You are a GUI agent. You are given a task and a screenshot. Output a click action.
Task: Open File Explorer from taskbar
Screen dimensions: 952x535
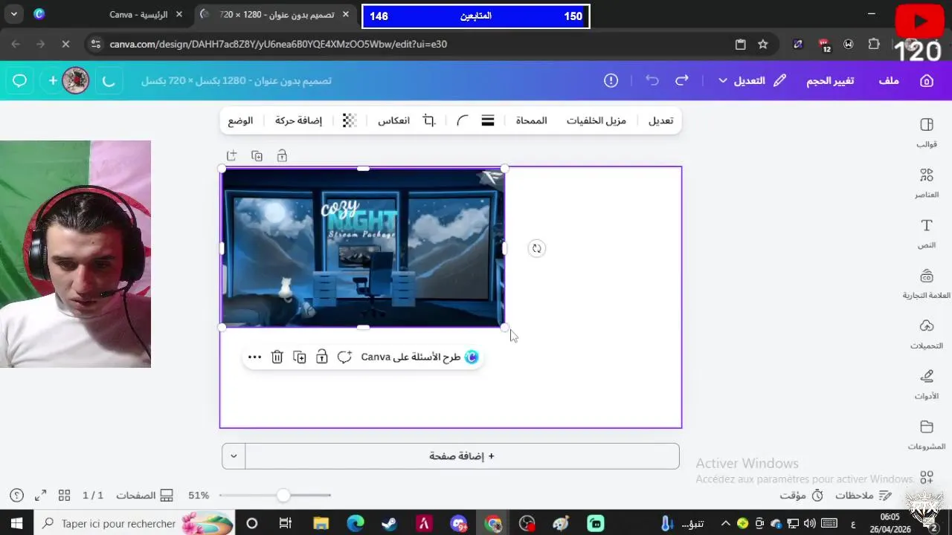(321, 523)
